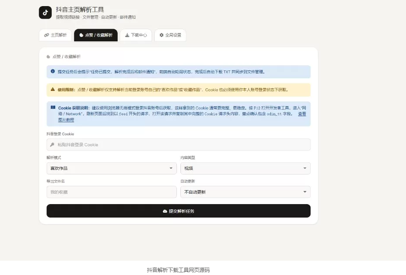Open the 解析模式 dropdown showing 喜欢作品
Image resolution: width=406 pixels, height=275 pixels.
point(112,168)
